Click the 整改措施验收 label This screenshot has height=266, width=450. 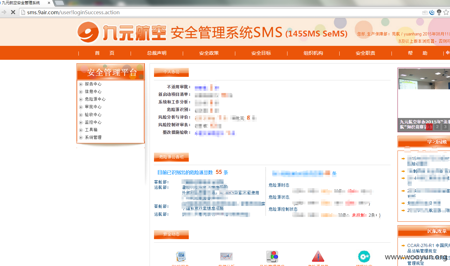(x=177, y=132)
